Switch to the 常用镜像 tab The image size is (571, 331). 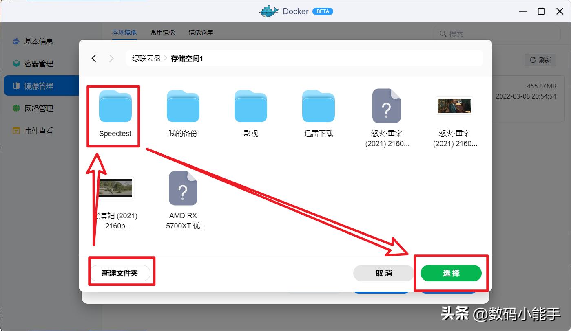[x=163, y=32]
